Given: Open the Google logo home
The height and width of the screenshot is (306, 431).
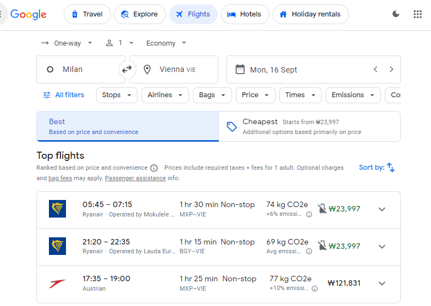Looking at the screenshot, I should click(x=29, y=14).
